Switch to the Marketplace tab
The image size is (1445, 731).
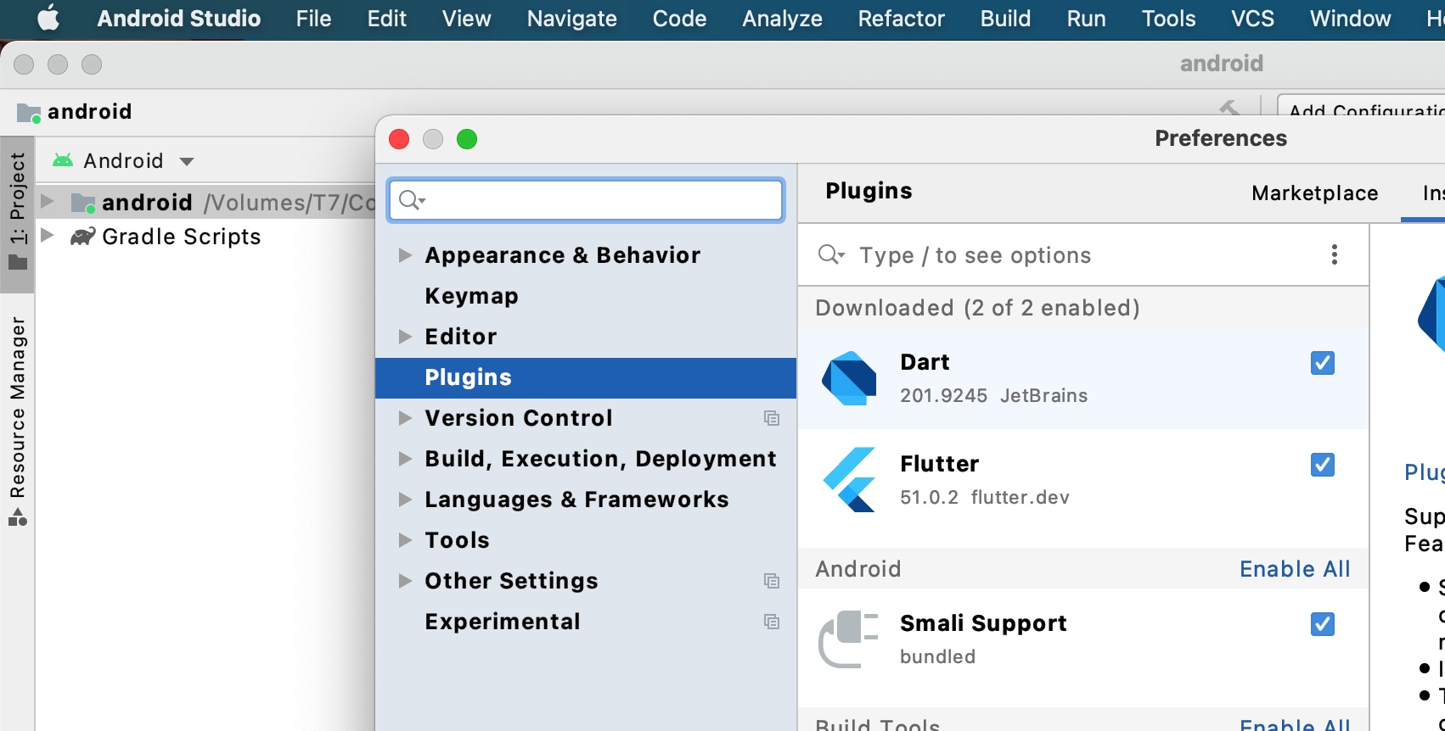coord(1314,193)
